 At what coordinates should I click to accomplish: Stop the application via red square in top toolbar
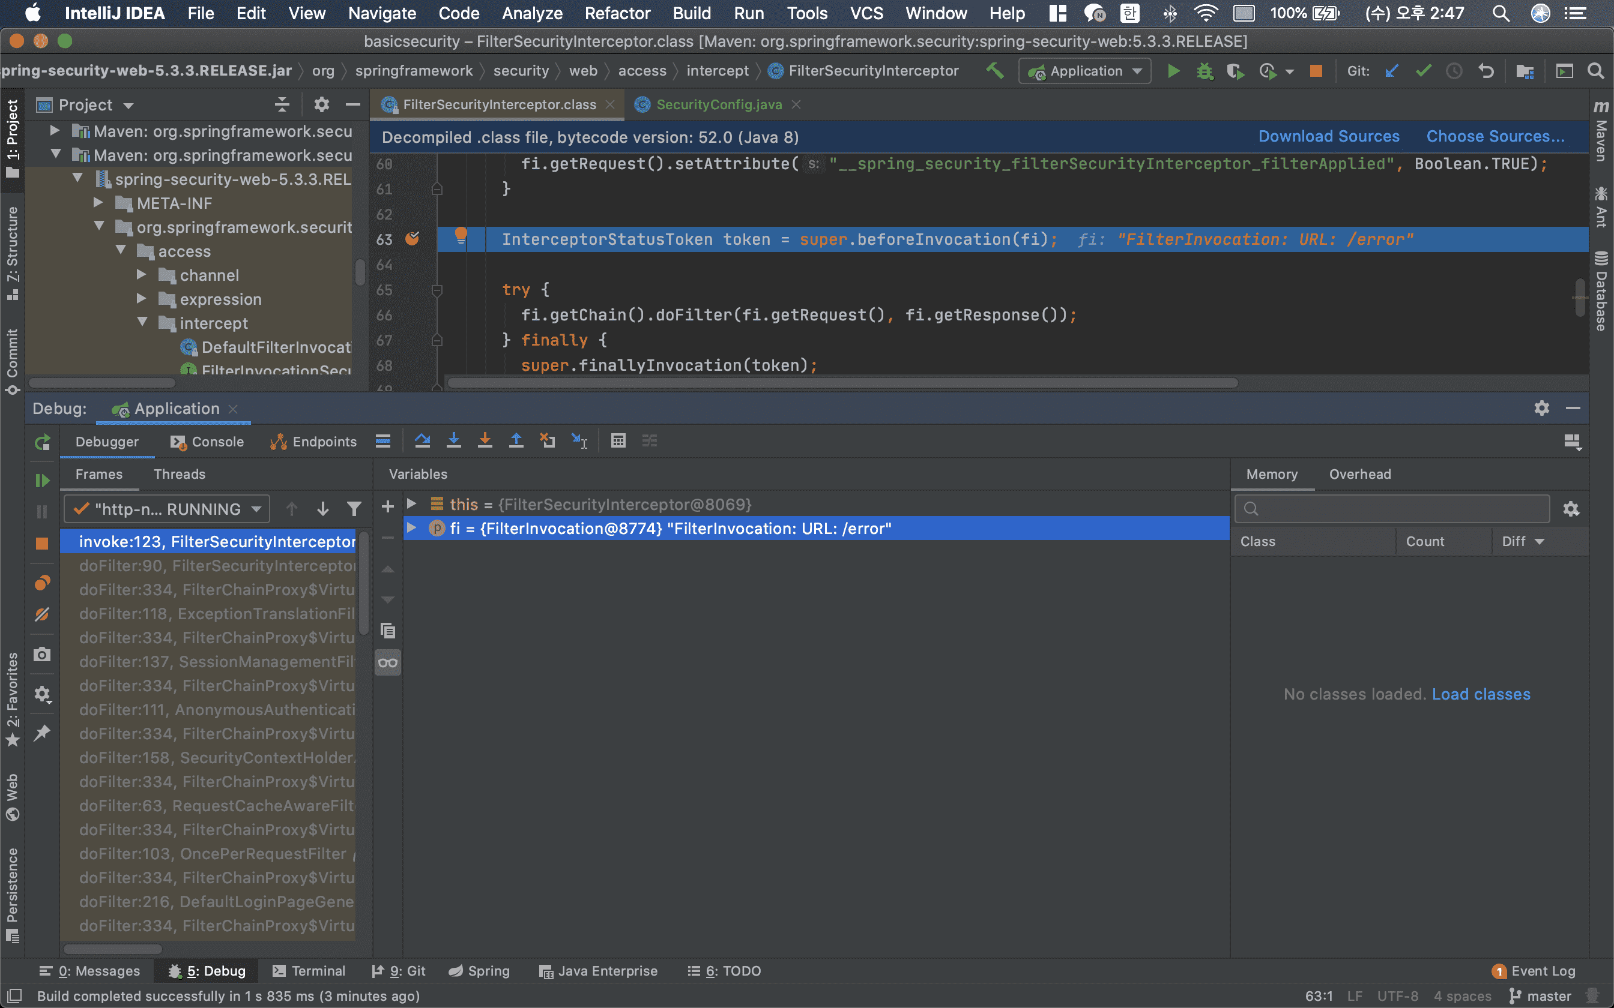(1315, 71)
